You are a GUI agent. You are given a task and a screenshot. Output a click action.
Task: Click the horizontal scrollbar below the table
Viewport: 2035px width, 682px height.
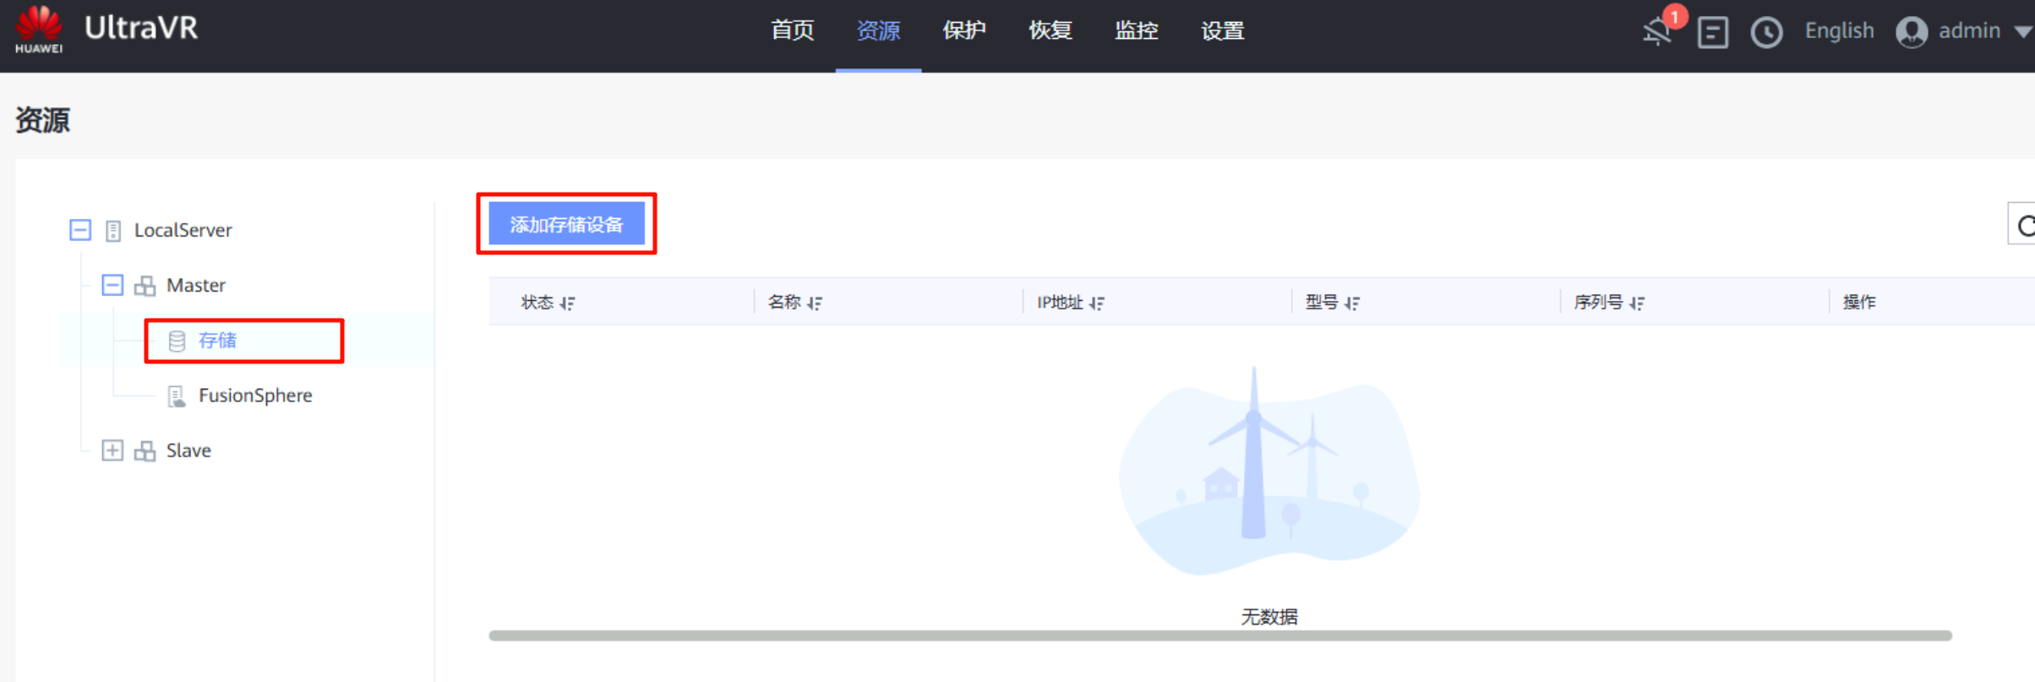(1219, 636)
